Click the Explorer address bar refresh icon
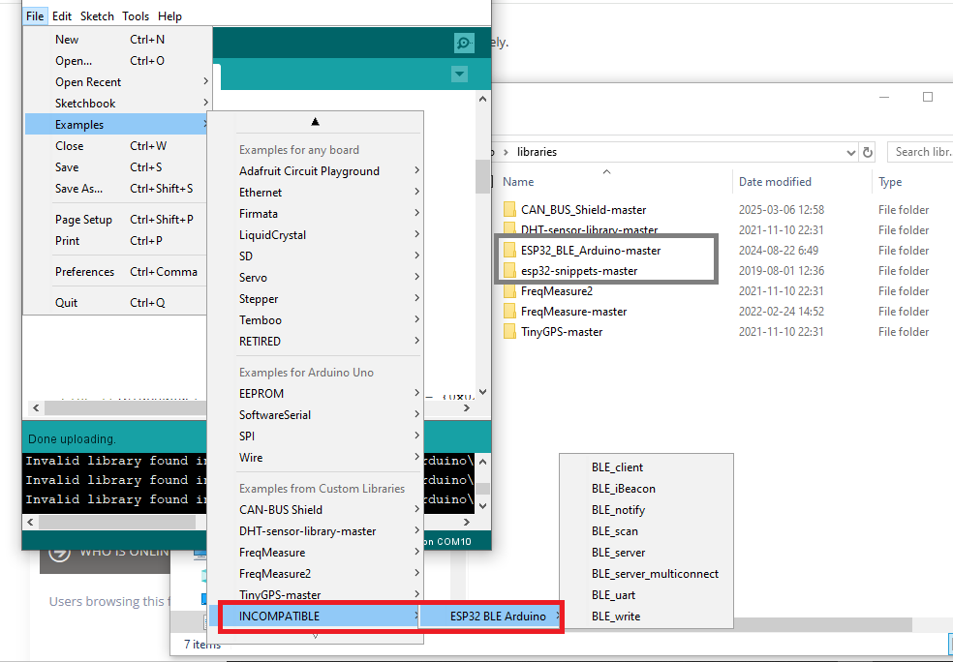This screenshot has height=662, width=953. click(x=868, y=152)
